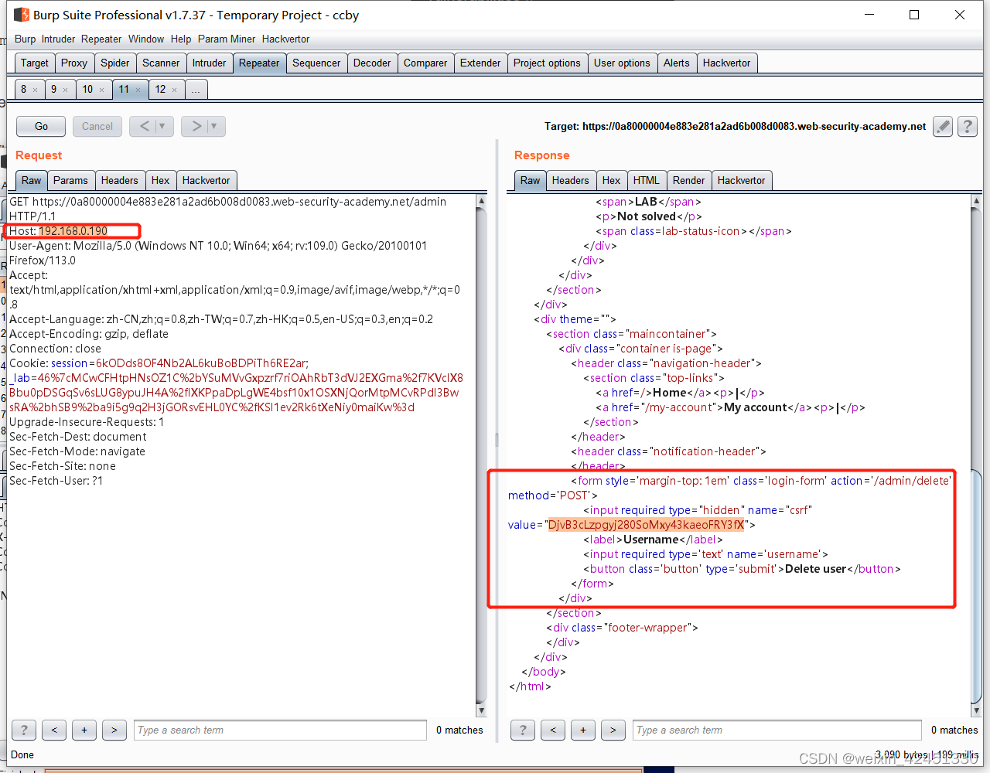
Task: Open the Repeater menu in menu bar
Action: pyautogui.click(x=101, y=39)
